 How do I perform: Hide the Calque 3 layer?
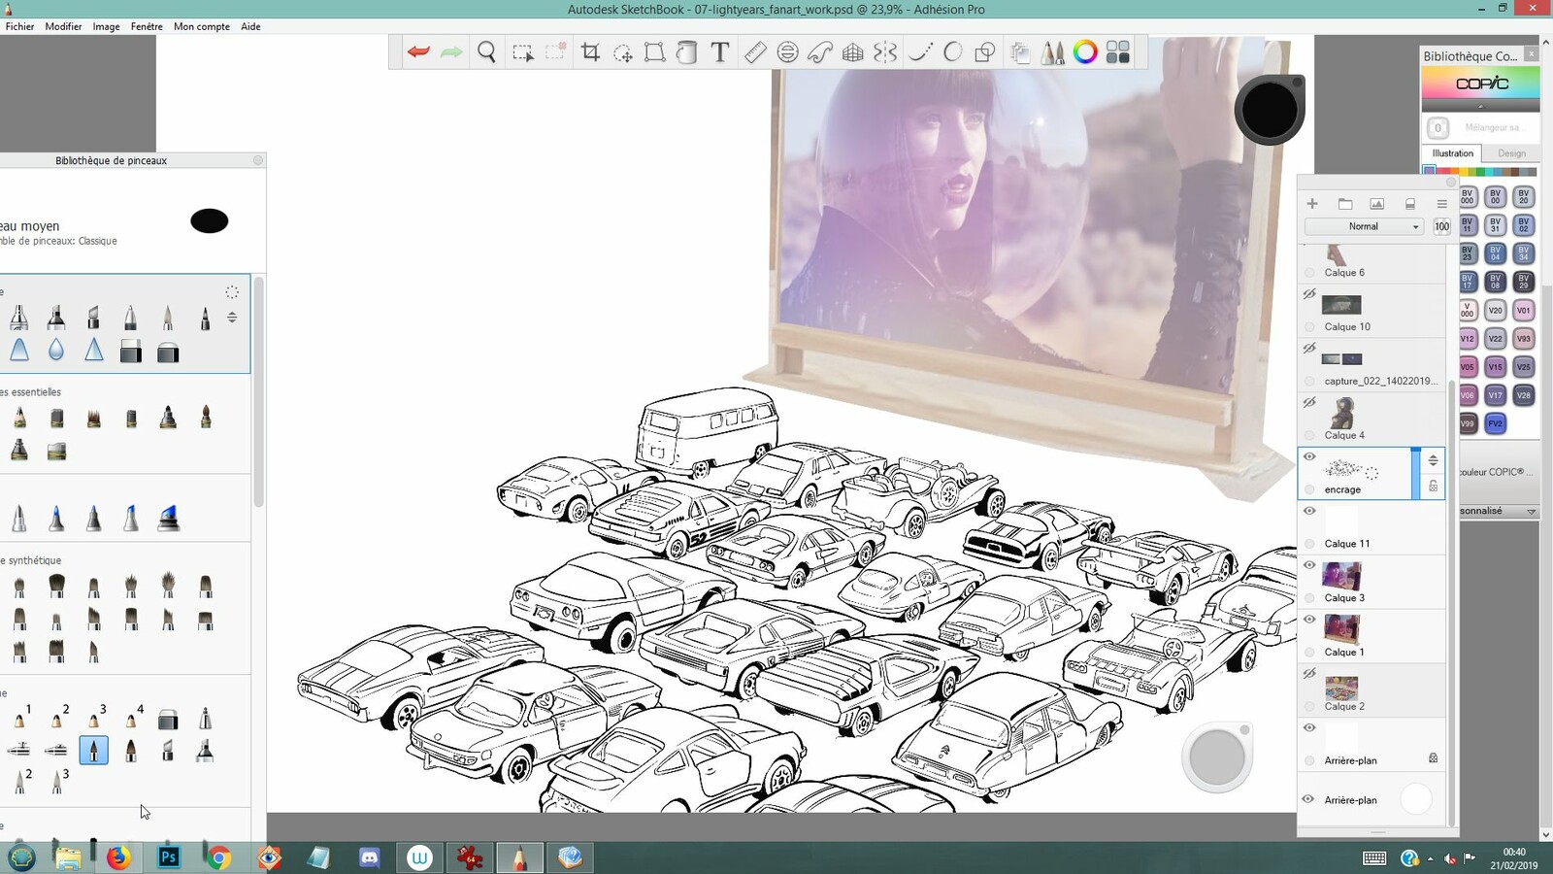click(1309, 565)
